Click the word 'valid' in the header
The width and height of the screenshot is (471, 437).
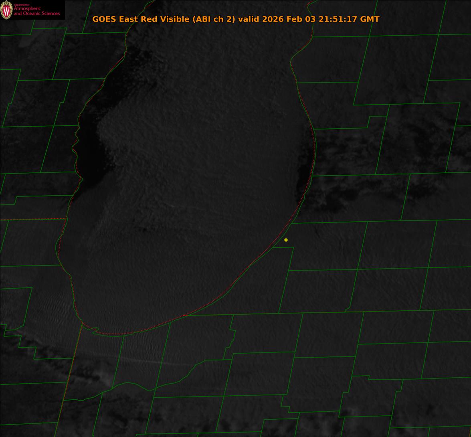(249, 19)
